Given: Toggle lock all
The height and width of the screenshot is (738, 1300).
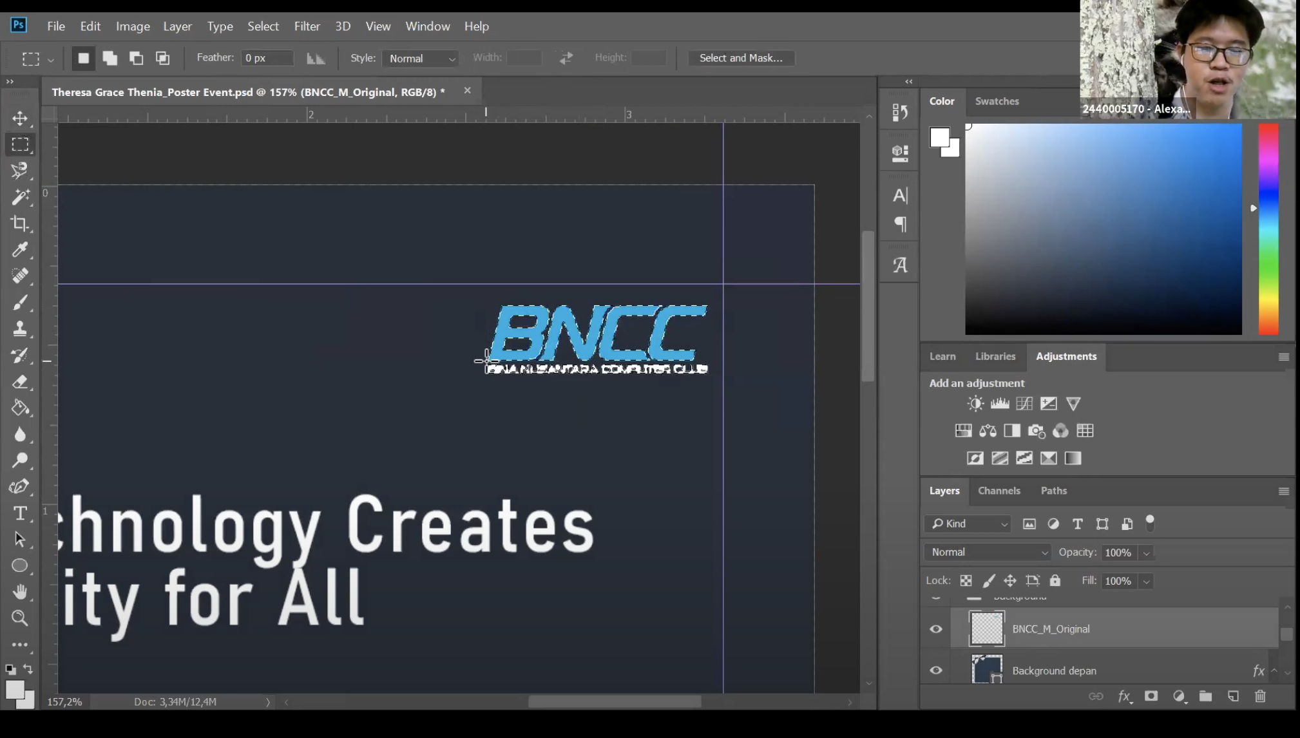Looking at the screenshot, I should coord(1055,580).
